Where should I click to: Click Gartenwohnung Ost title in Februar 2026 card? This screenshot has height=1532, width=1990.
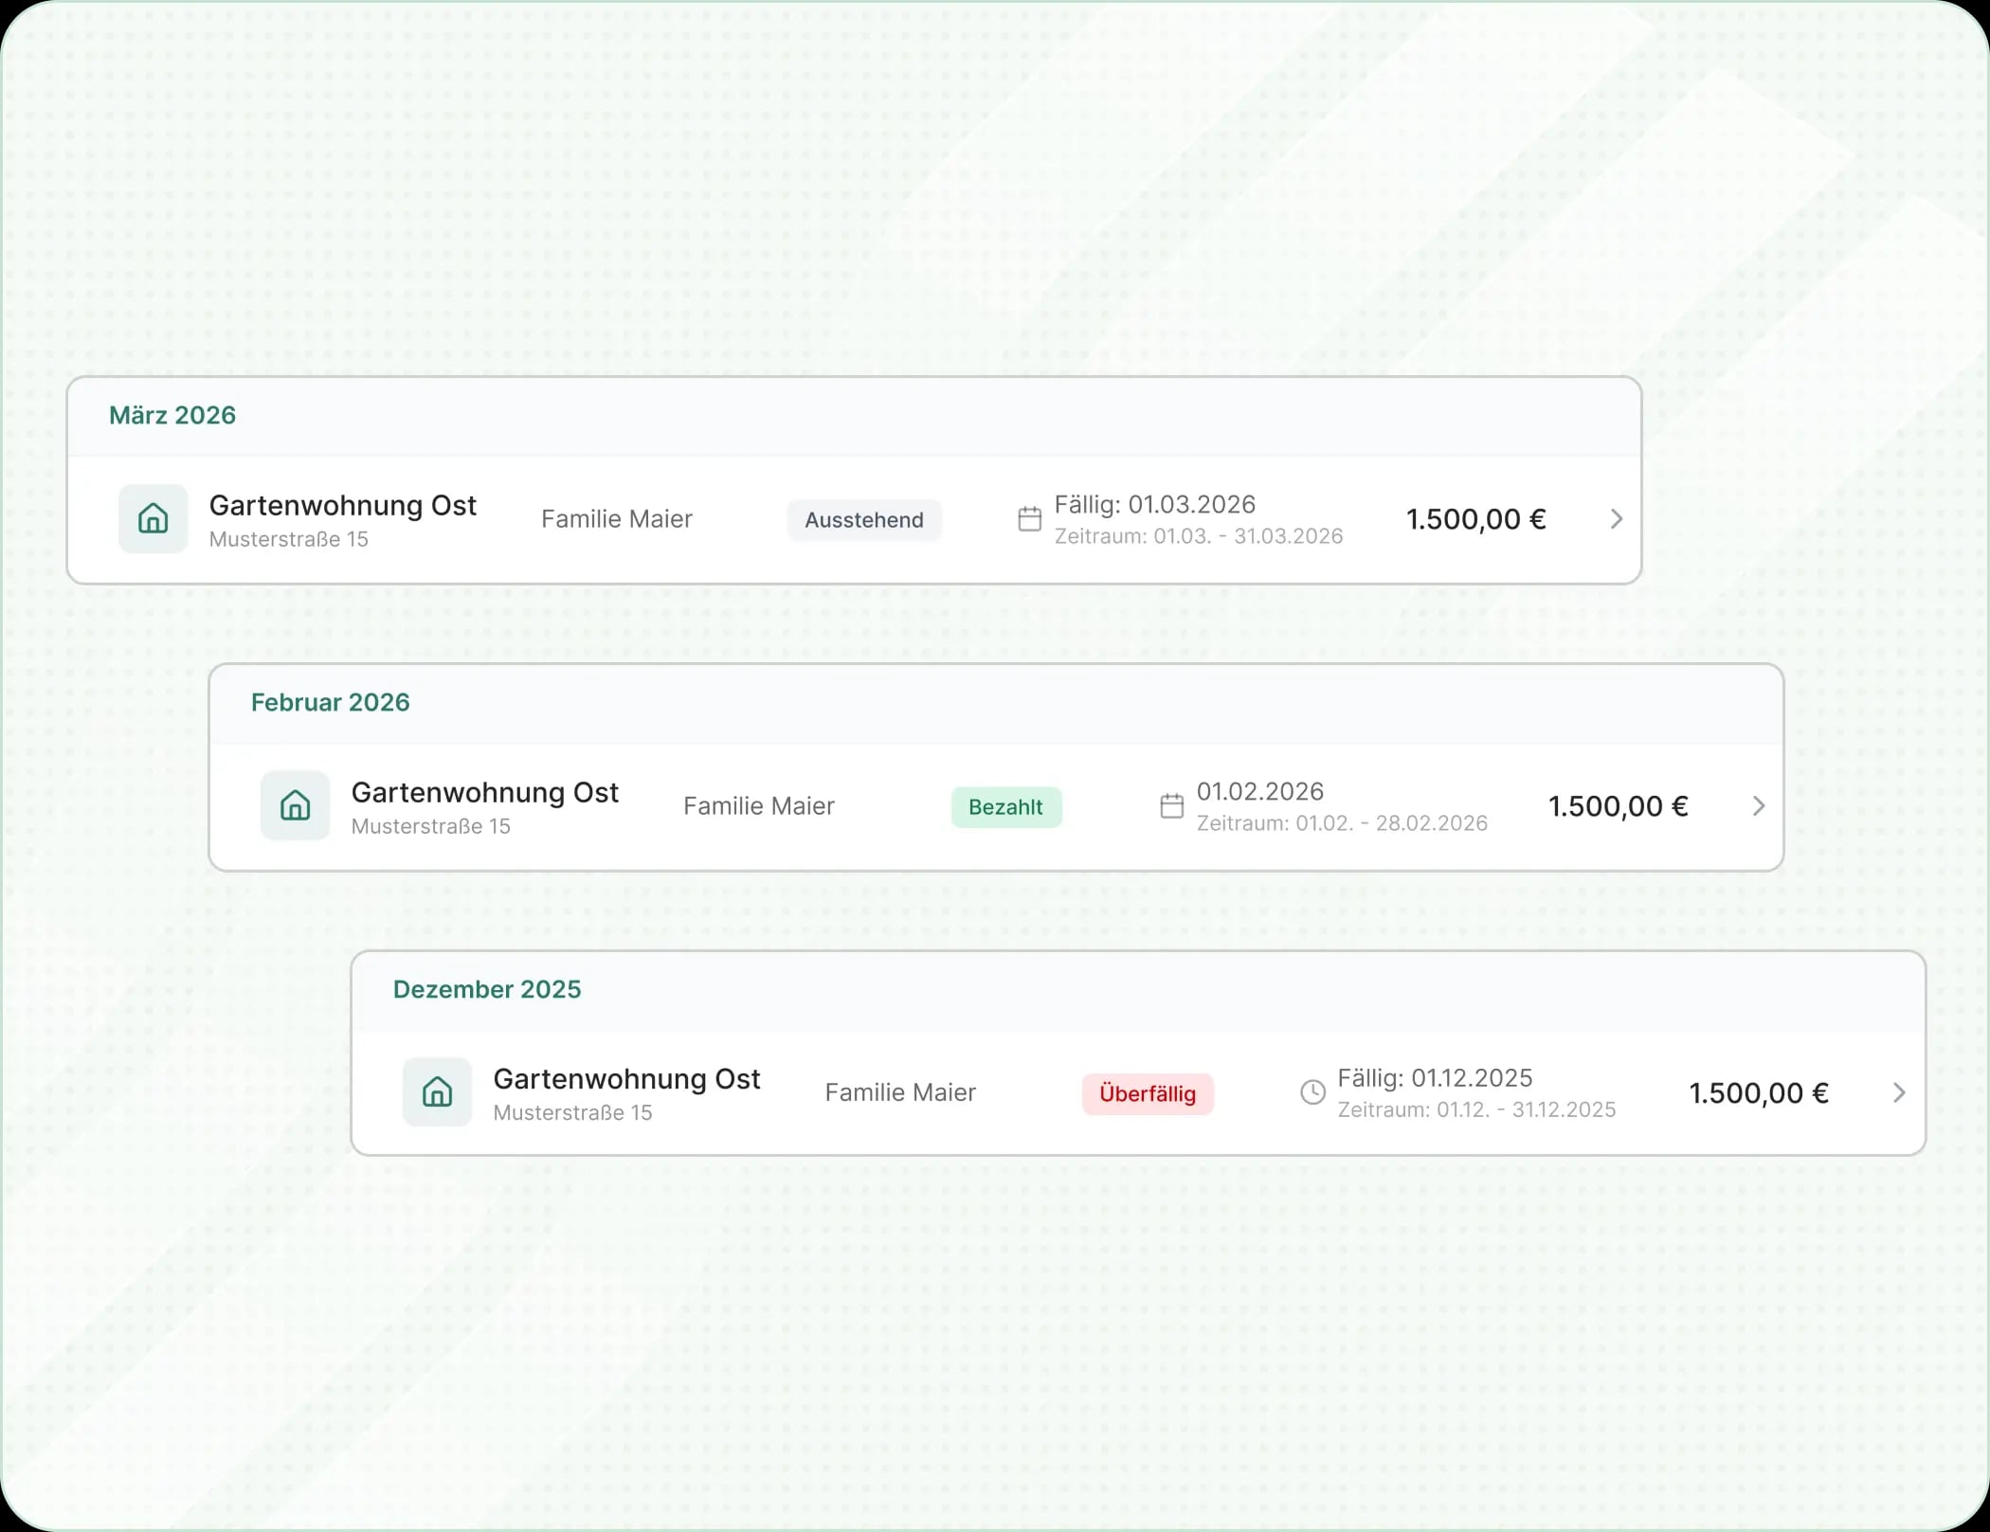[485, 793]
